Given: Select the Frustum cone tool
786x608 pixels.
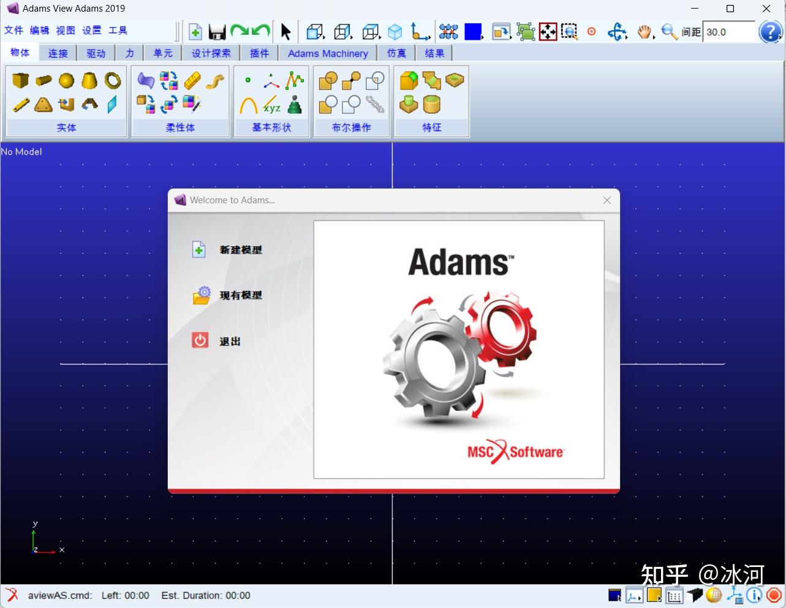Looking at the screenshot, I should [89, 80].
